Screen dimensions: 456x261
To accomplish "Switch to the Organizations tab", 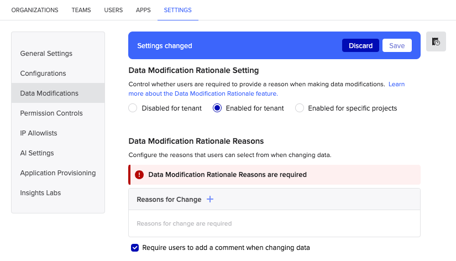I will pos(35,10).
